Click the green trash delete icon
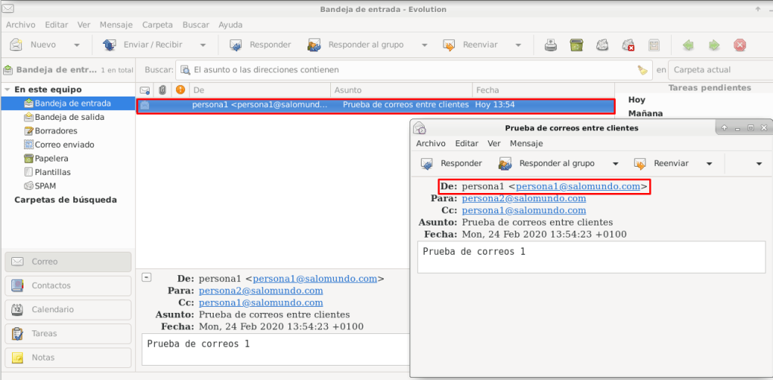The width and height of the screenshot is (773, 380). (577, 45)
